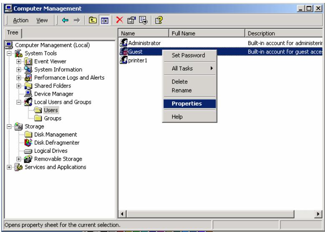Select Set Password in the context menu
This screenshot has height=232, width=325.
coord(188,55)
